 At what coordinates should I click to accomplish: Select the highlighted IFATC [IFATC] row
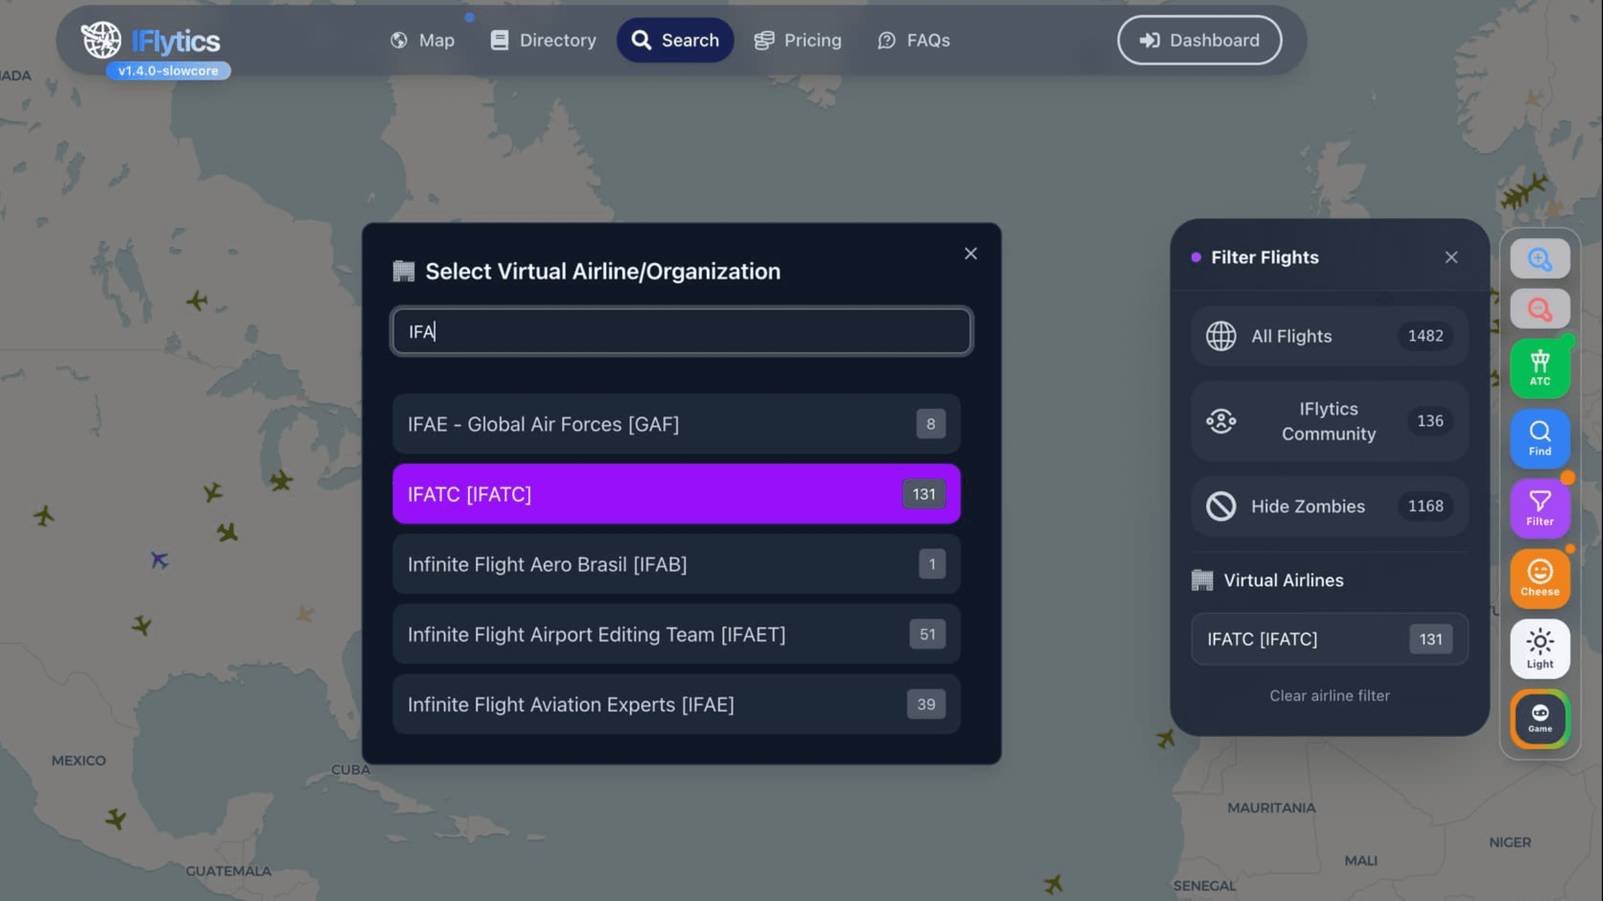coord(676,494)
